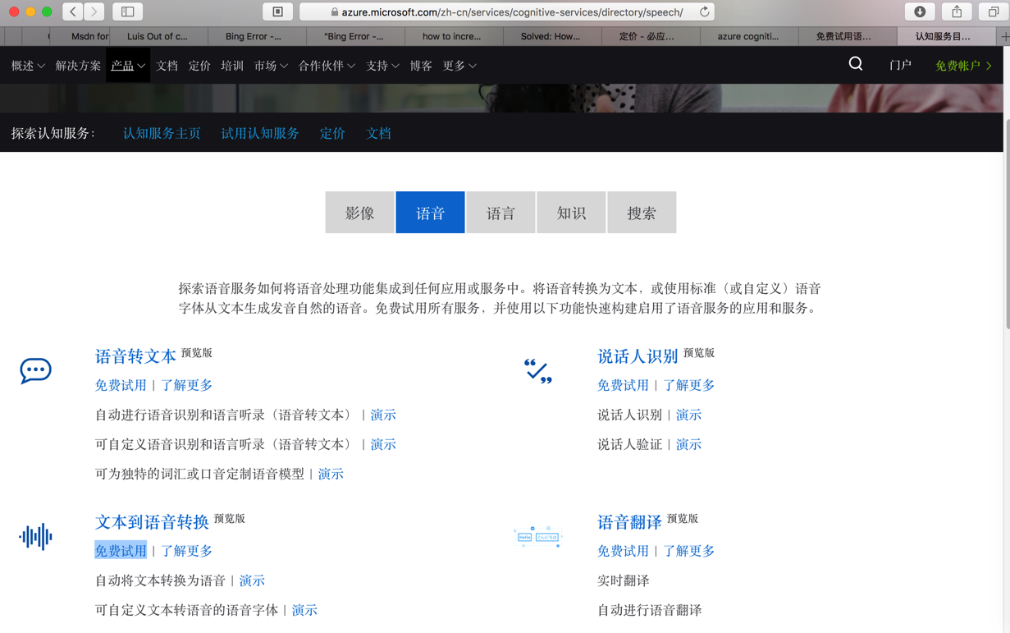The image size is (1010, 633).
Task: Select the 语音 category tab
Action: (430, 213)
